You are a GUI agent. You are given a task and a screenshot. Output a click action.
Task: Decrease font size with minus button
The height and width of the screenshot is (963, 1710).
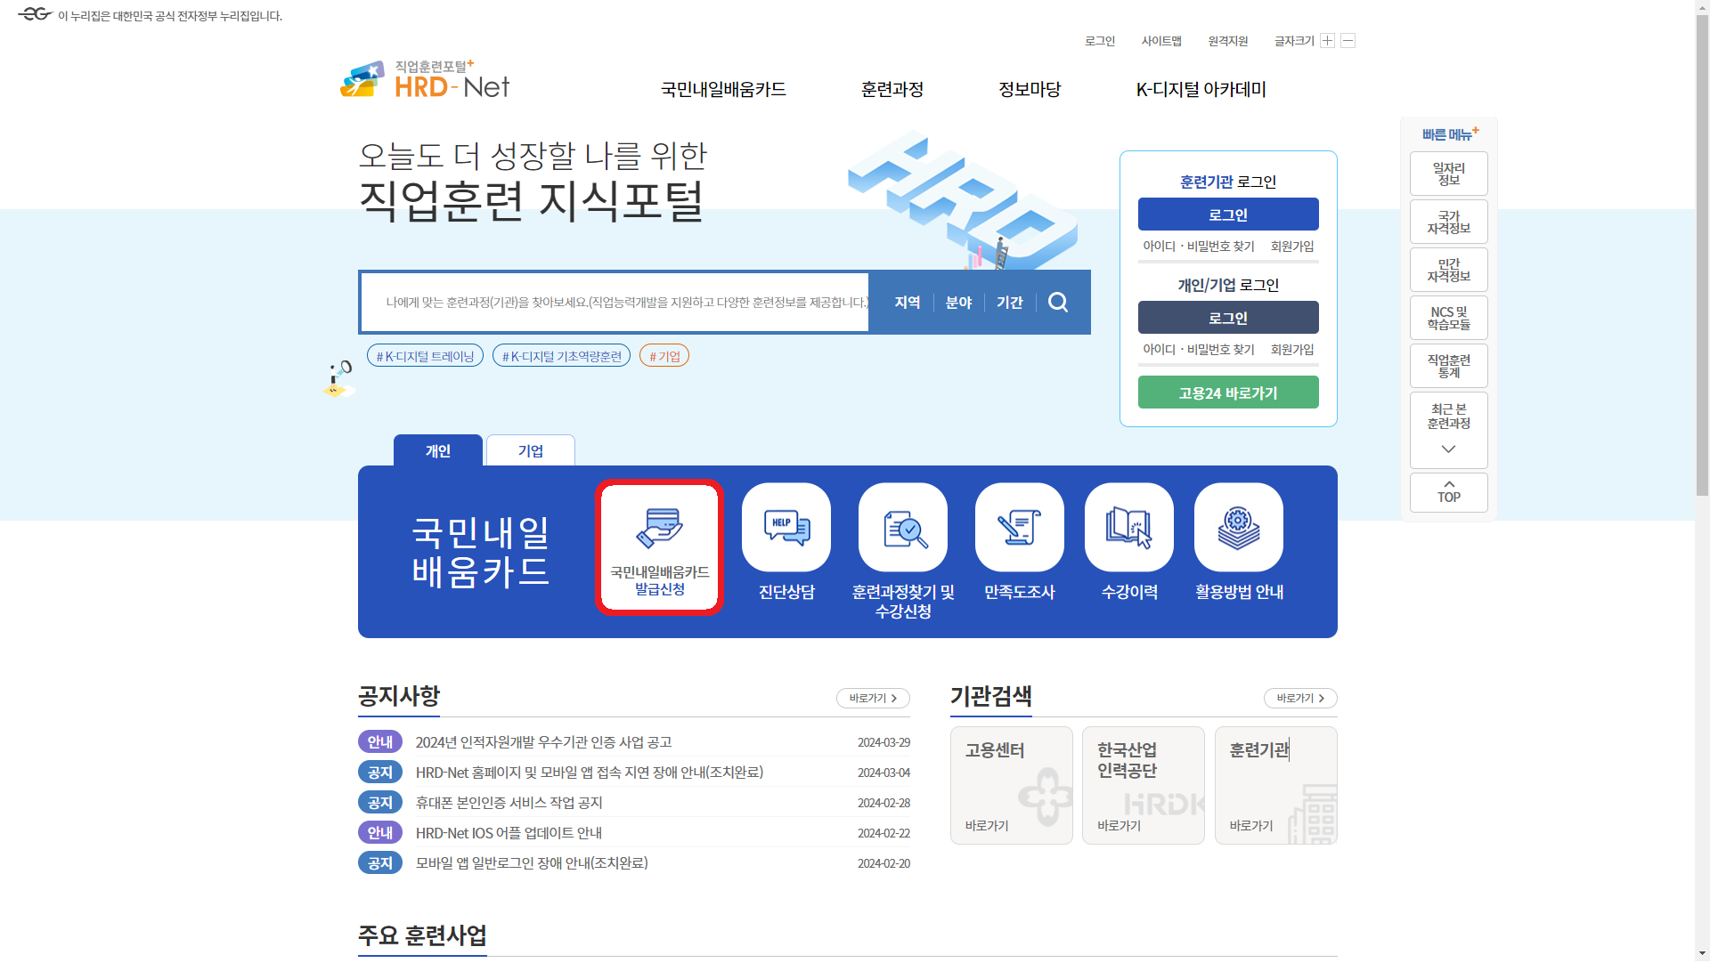pos(1348,41)
